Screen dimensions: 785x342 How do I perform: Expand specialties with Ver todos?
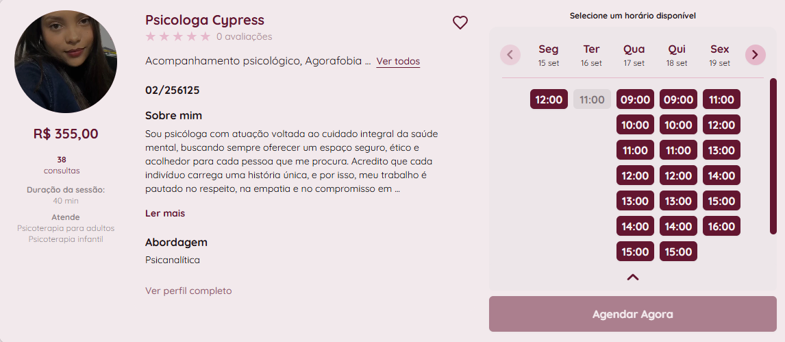[x=398, y=62]
